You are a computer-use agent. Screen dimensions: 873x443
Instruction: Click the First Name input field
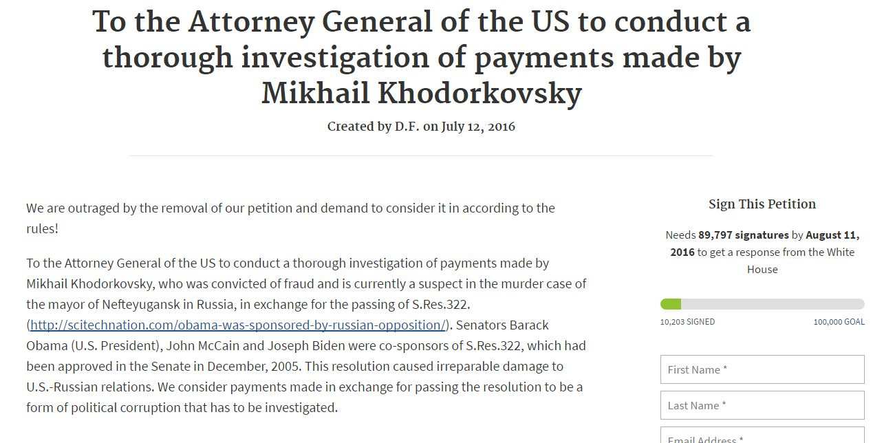762,369
